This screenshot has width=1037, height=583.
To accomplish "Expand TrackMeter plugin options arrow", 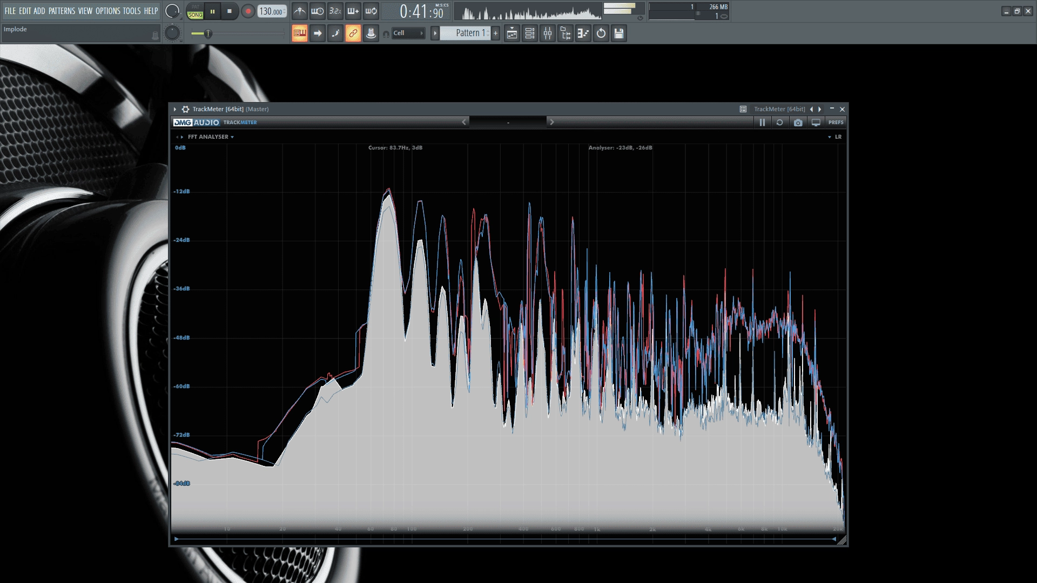I will pos(175,109).
